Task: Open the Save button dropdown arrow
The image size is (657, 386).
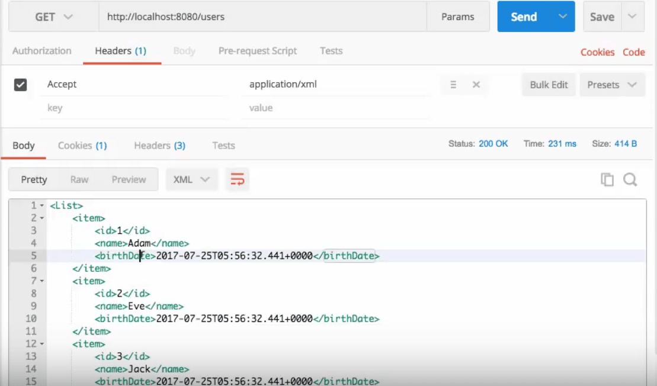Action: click(x=632, y=17)
